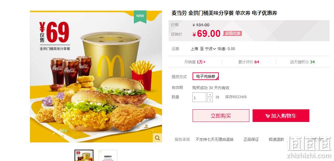The height and width of the screenshot is (161, 334).
Task: Click the magnifier zoom icon on product image
Action: tap(158, 138)
